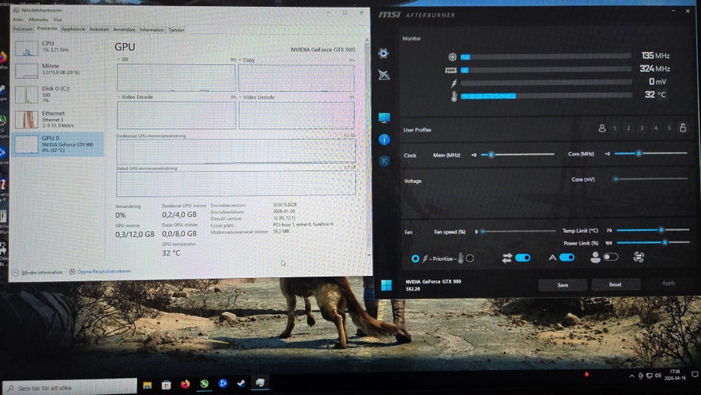Image resolution: width=701 pixels, height=395 pixels.
Task: Click the Save button in Afterburner
Action: pyautogui.click(x=562, y=285)
